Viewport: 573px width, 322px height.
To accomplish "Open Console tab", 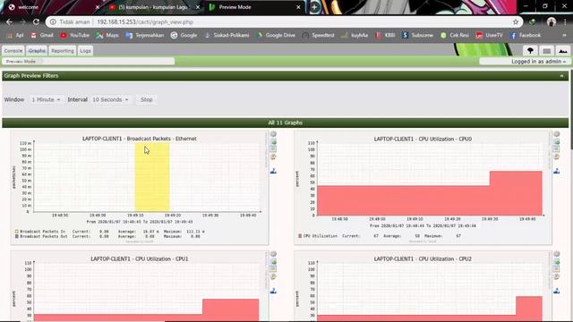I will (x=13, y=51).
